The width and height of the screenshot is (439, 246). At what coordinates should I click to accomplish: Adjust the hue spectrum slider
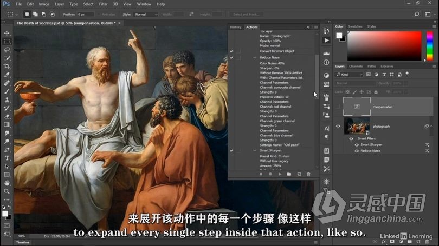(x=430, y=46)
